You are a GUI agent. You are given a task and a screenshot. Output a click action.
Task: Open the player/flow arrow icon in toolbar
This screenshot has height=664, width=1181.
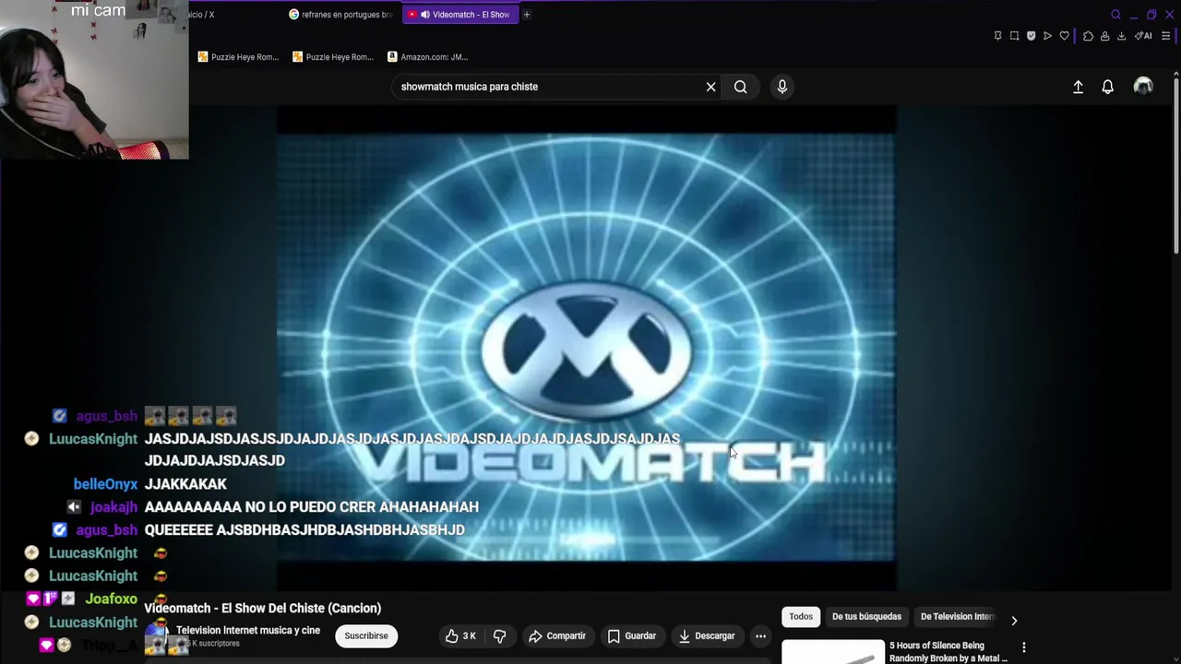(1047, 36)
